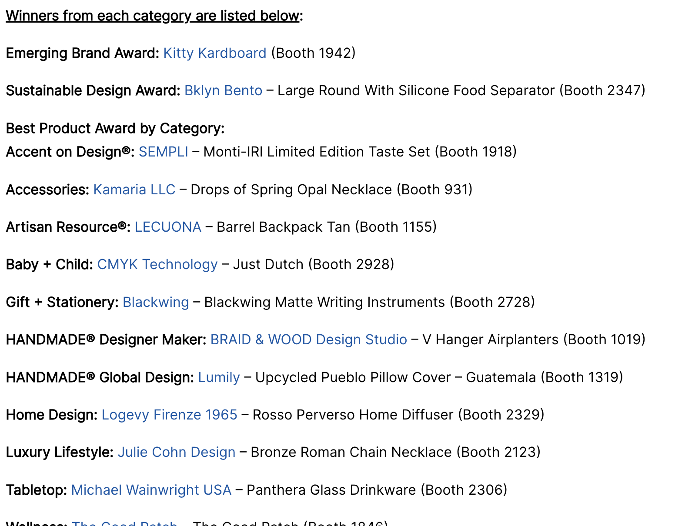Visit the Lumily link

(x=219, y=377)
